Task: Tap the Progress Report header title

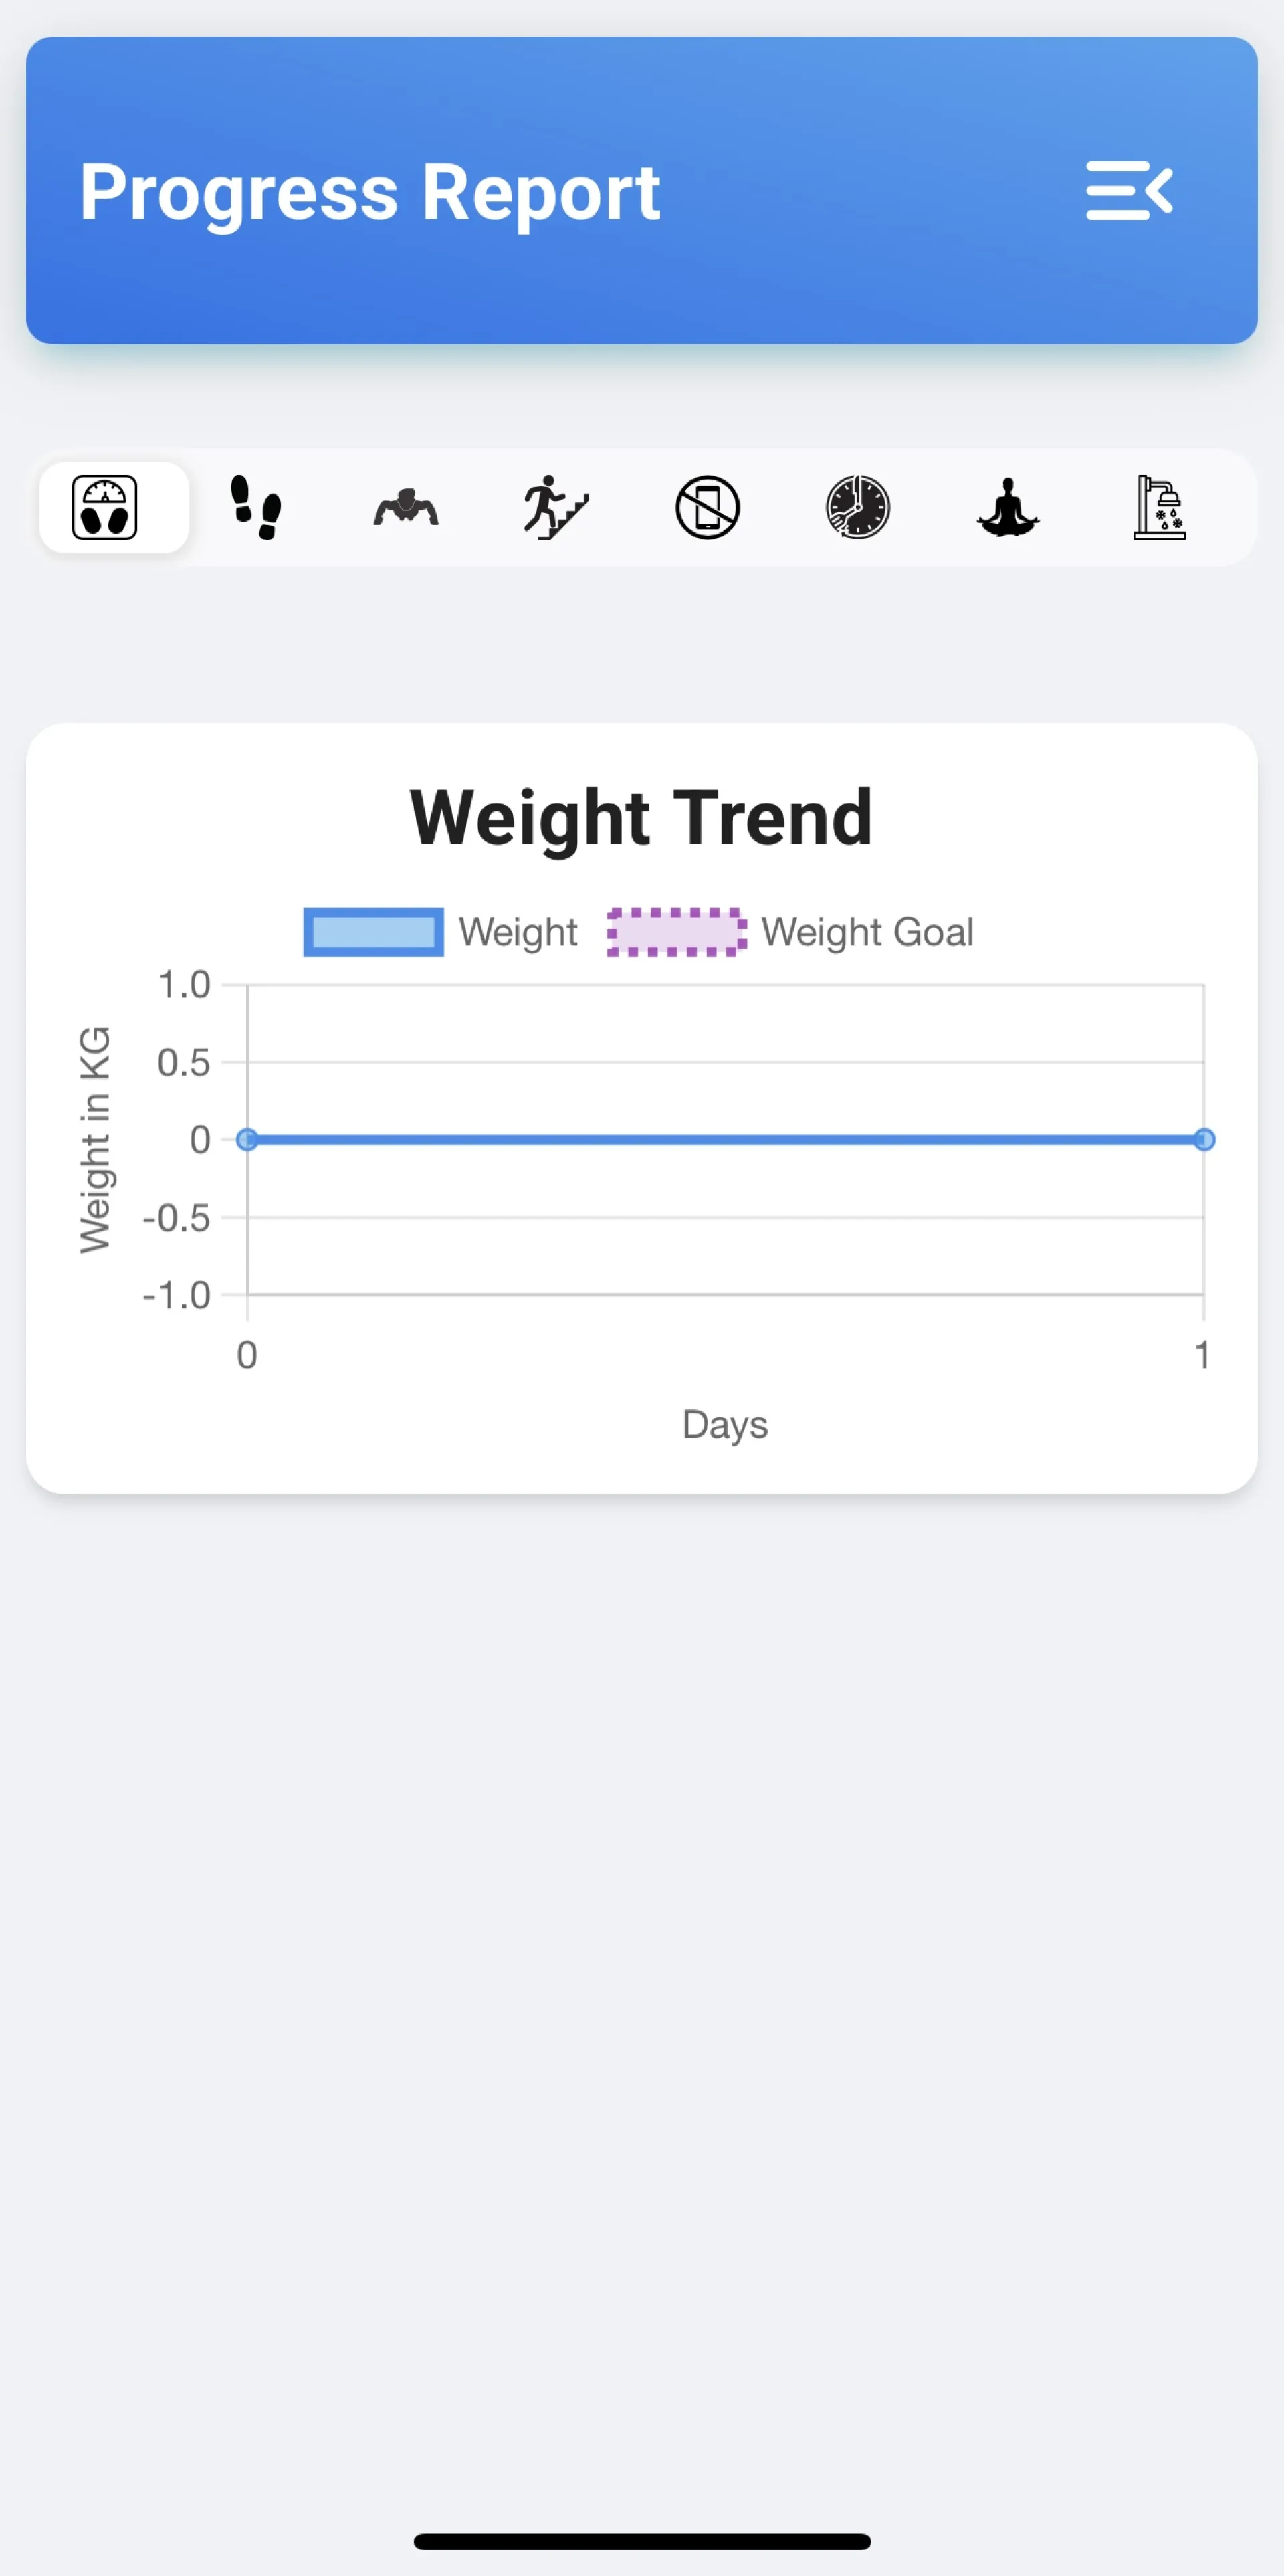Action: 370,192
